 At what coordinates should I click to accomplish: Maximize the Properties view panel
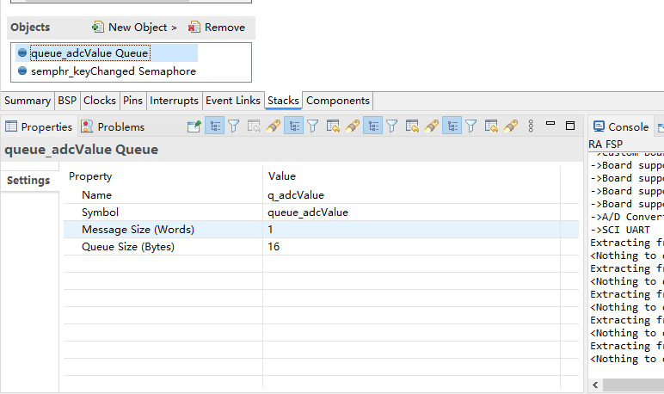(570, 126)
